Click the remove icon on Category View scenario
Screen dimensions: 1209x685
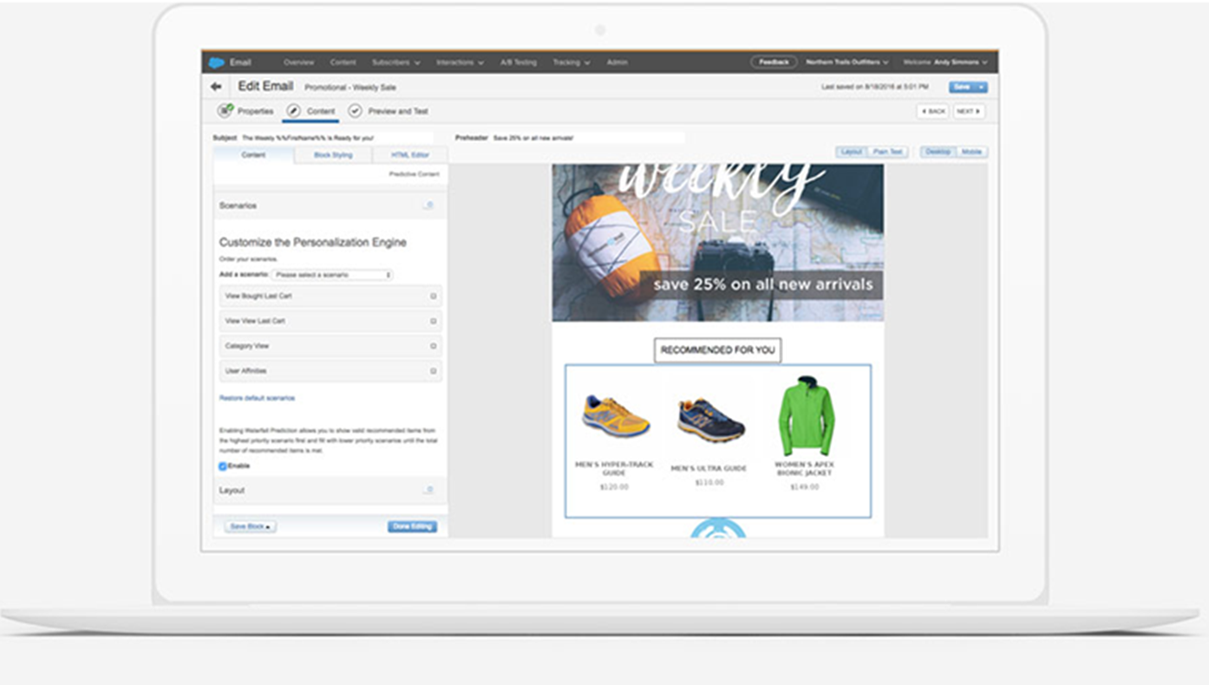tap(431, 344)
